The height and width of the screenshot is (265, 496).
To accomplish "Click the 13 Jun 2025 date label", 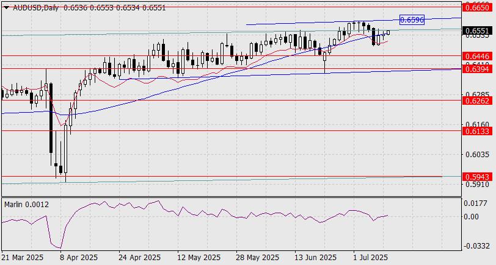I will click(316, 258).
